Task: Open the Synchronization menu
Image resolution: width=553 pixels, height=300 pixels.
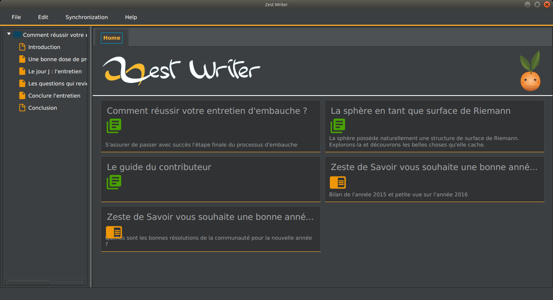Action: click(87, 17)
